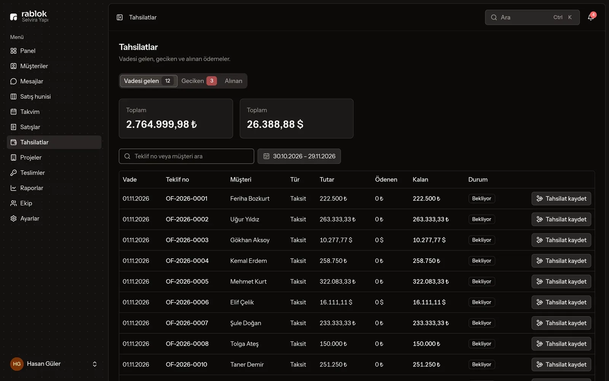Click the Takvim calendar icon

[x=14, y=112]
